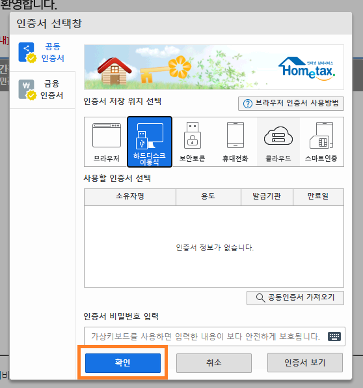Viewport: 363px width, 388px height.
Task: Cancel with the 취소 button
Action: [214, 363]
